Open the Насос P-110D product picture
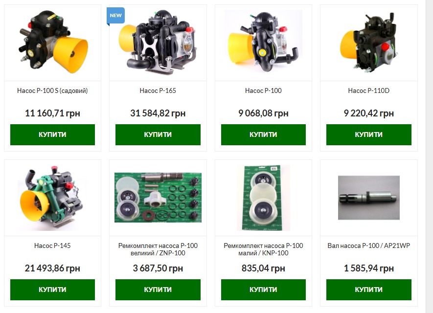Screen dimensions: 433x313 (x=368, y=43)
